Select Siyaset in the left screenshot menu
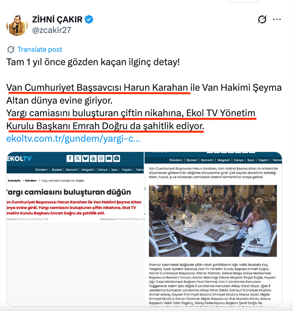The height and width of the screenshot is (311, 293). click(x=57, y=170)
